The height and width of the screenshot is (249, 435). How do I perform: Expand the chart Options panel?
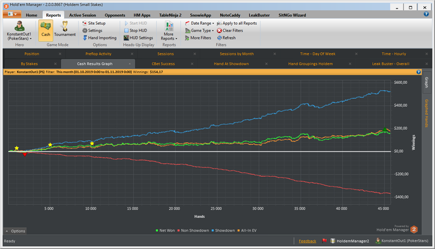pyautogui.click(x=16, y=230)
